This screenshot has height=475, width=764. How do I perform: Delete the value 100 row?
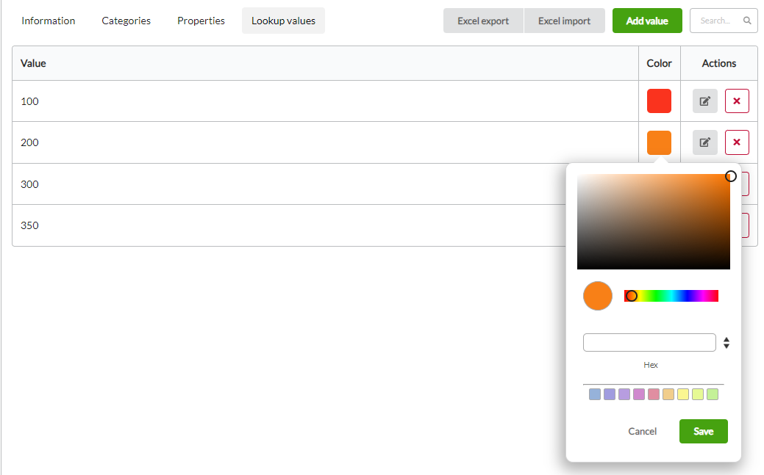click(x=737, y=101)
